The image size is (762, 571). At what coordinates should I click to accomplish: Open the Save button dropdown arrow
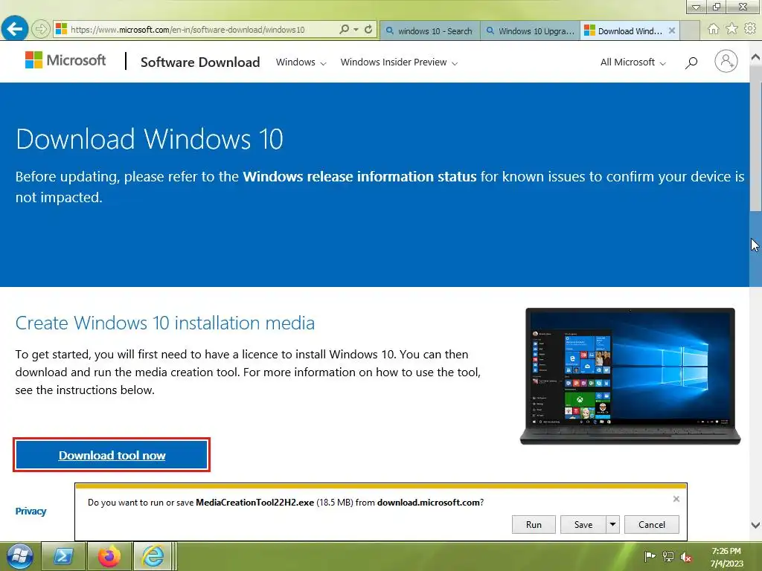coord(613,524)
